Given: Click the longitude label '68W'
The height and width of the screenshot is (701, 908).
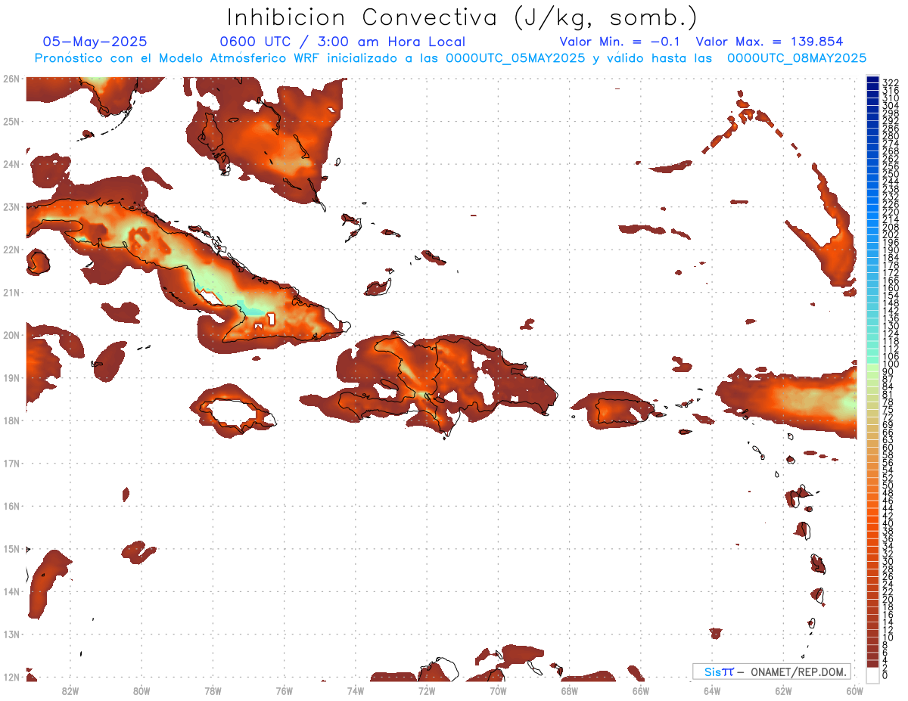Looking at the screenshot, I should tap(569, 690).
